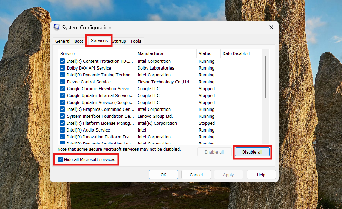
Task: Toggle Intel(R) Graphics Command Center checkbox
Action: pos(62,109)
